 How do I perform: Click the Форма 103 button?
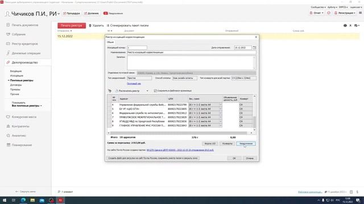[210, 143]
